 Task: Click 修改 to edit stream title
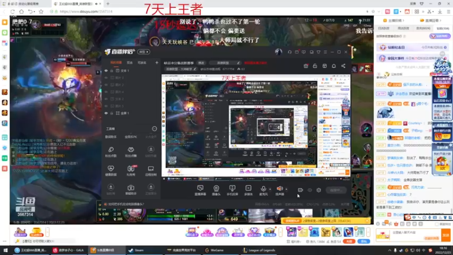click(x=201, y=63)
